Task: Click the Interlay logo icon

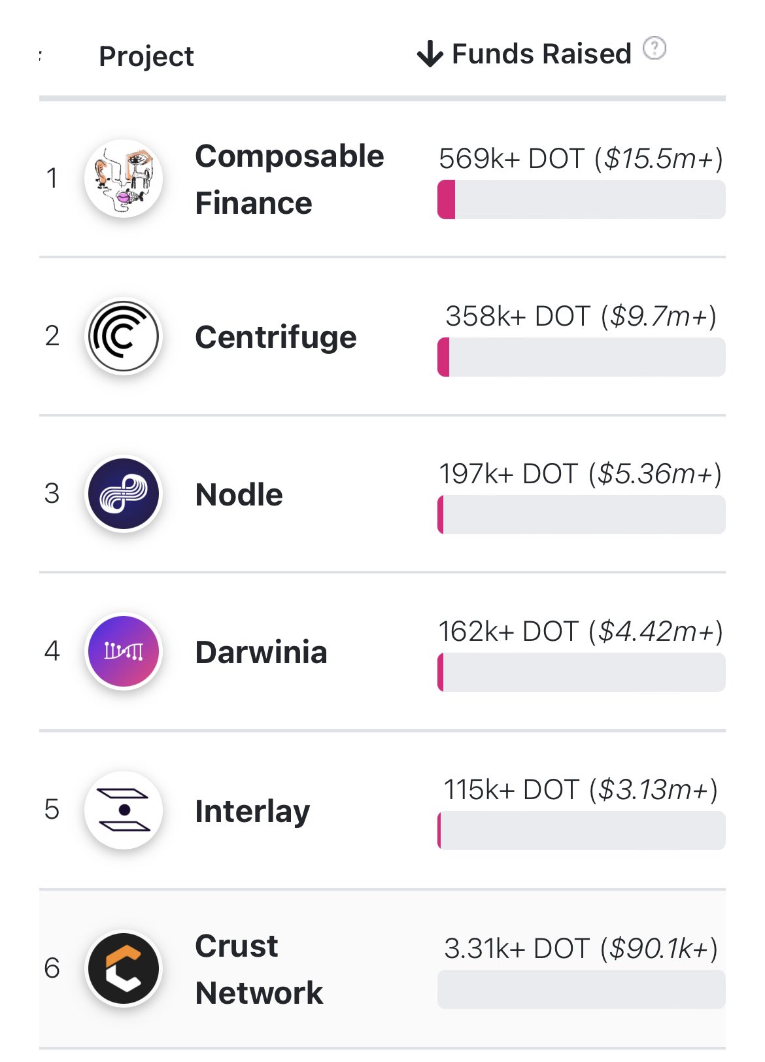Action: [x=124, y=810]
